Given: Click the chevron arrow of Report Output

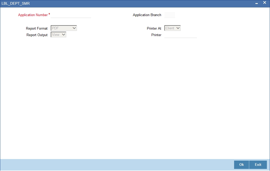Looking at the screenshot, I should [63, 35].
